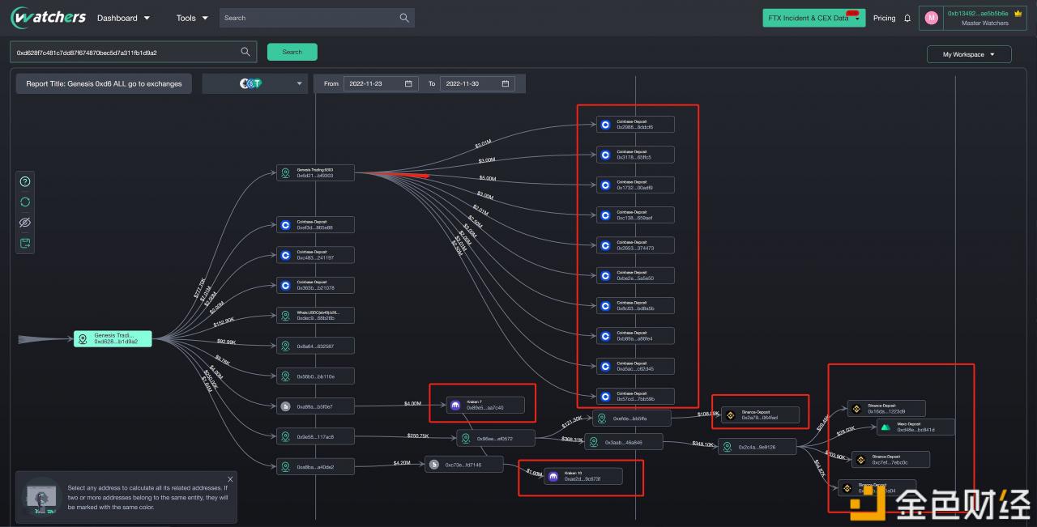Select the Coinbase-Deposit 0xc483 node

pos(315,255)
